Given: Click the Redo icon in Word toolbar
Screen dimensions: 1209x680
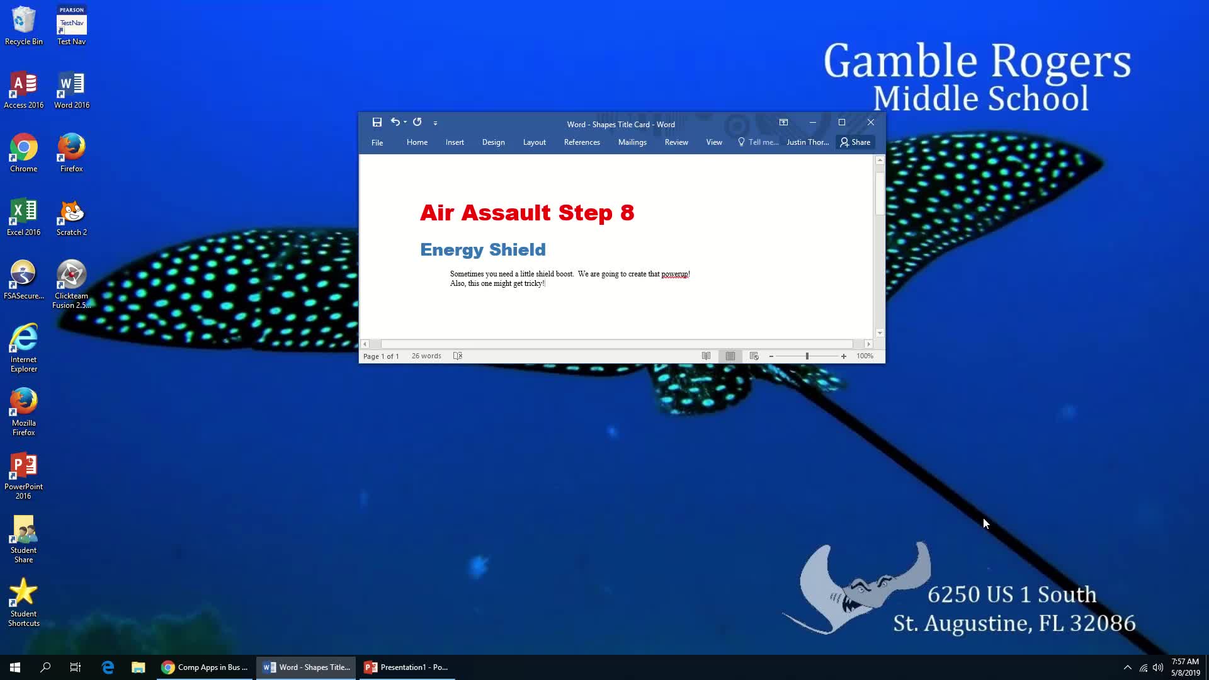Looking at the screenshot, I should [417, 122].
